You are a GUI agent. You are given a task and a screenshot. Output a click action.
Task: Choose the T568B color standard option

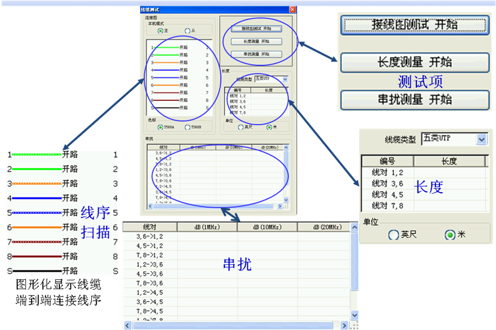point(187,127)
